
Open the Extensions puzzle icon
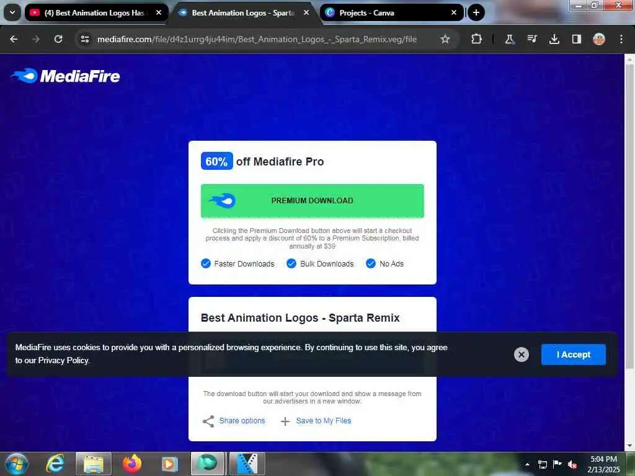click(476, 39)
